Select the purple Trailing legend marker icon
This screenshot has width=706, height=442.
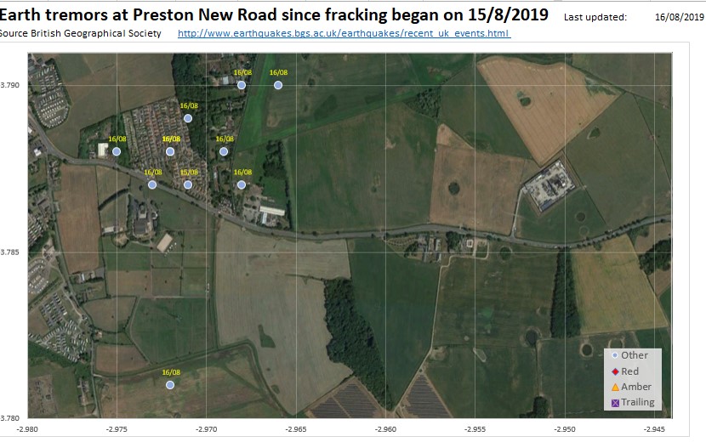614,402
